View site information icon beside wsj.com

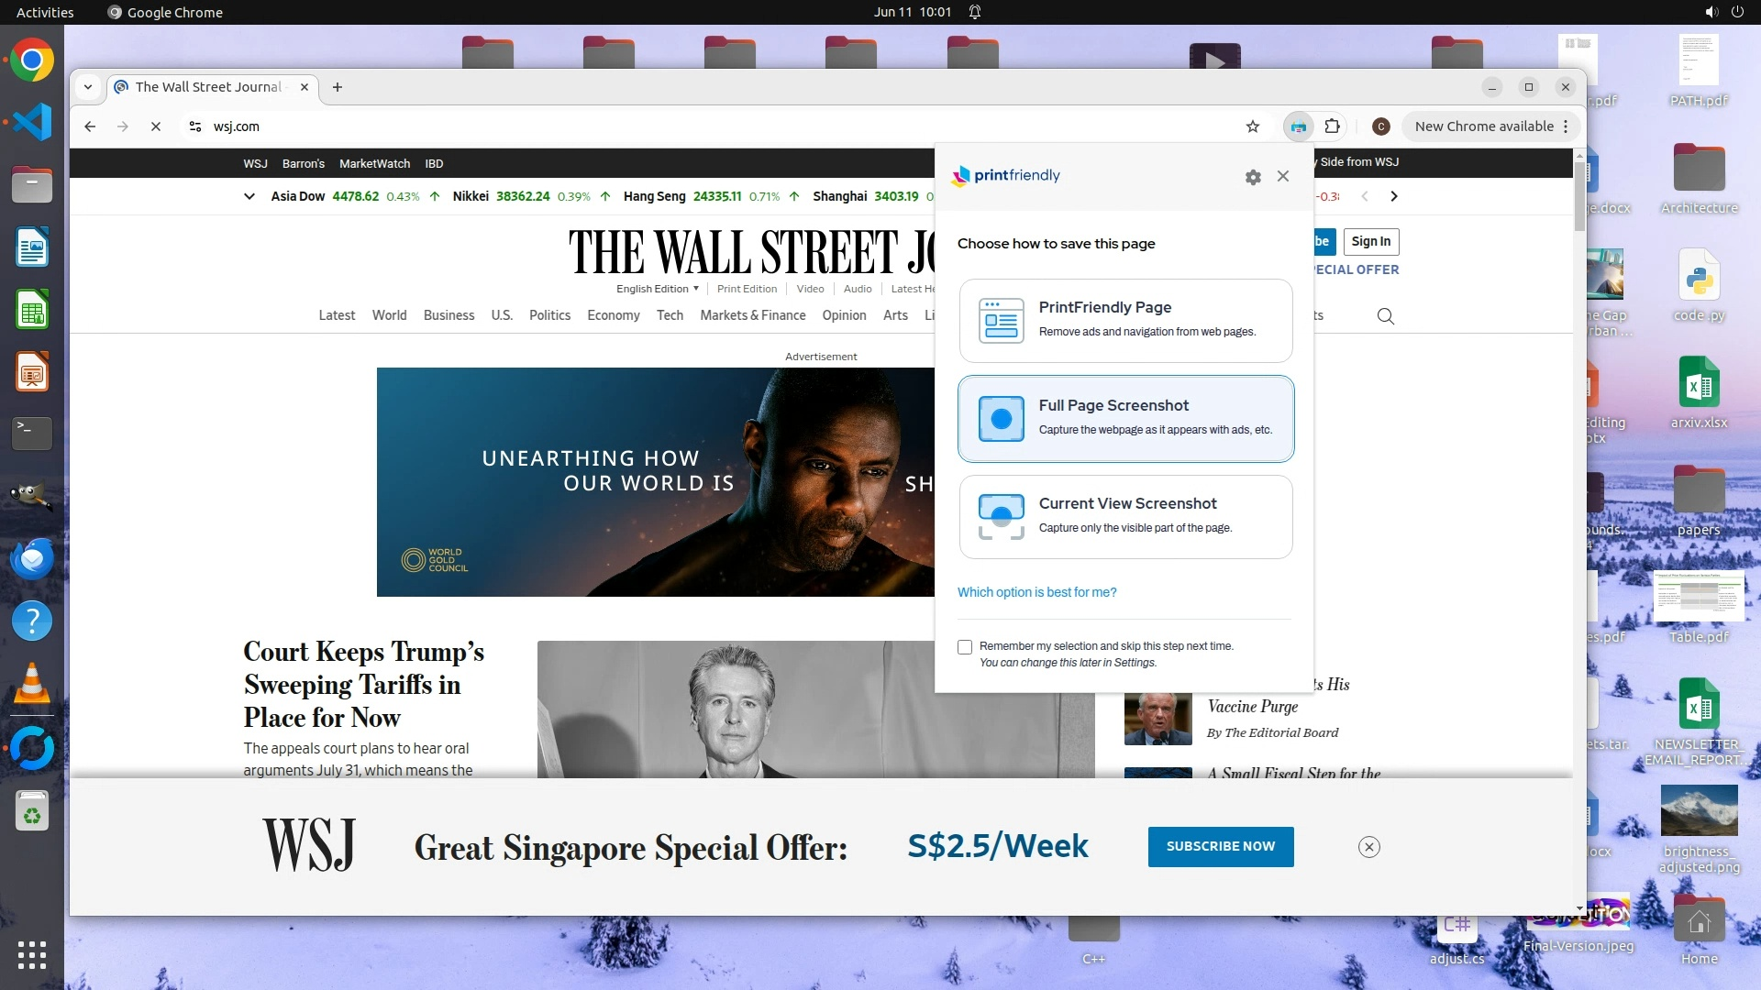click(x=195, y=126)
